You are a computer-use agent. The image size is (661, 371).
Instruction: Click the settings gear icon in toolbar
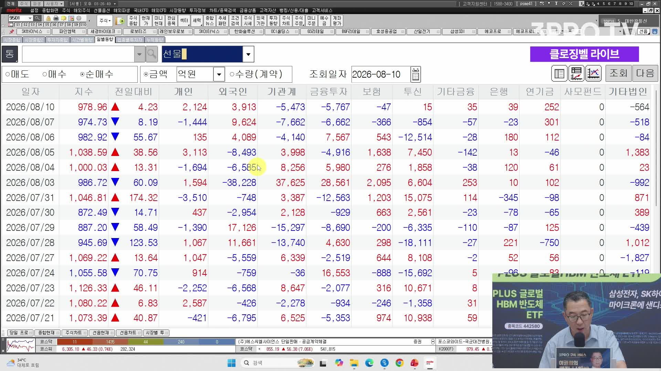click(x=79, y=18)
